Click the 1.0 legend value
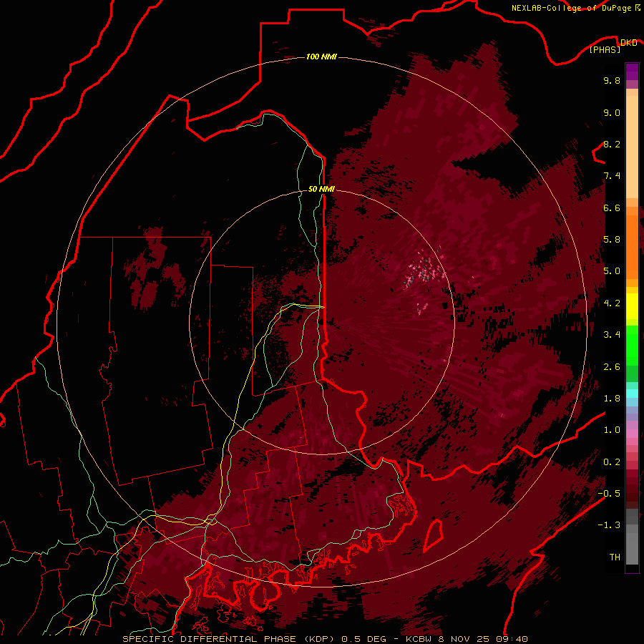Image resolution: width=644 pixels, height=644 pixels. pos(612,429)
